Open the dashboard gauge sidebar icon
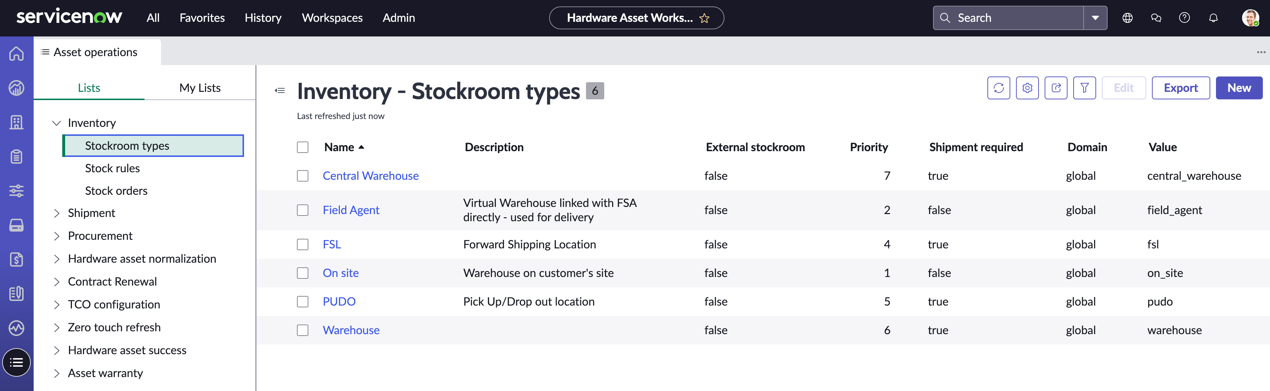1270x391 pixels. (16, 88)
